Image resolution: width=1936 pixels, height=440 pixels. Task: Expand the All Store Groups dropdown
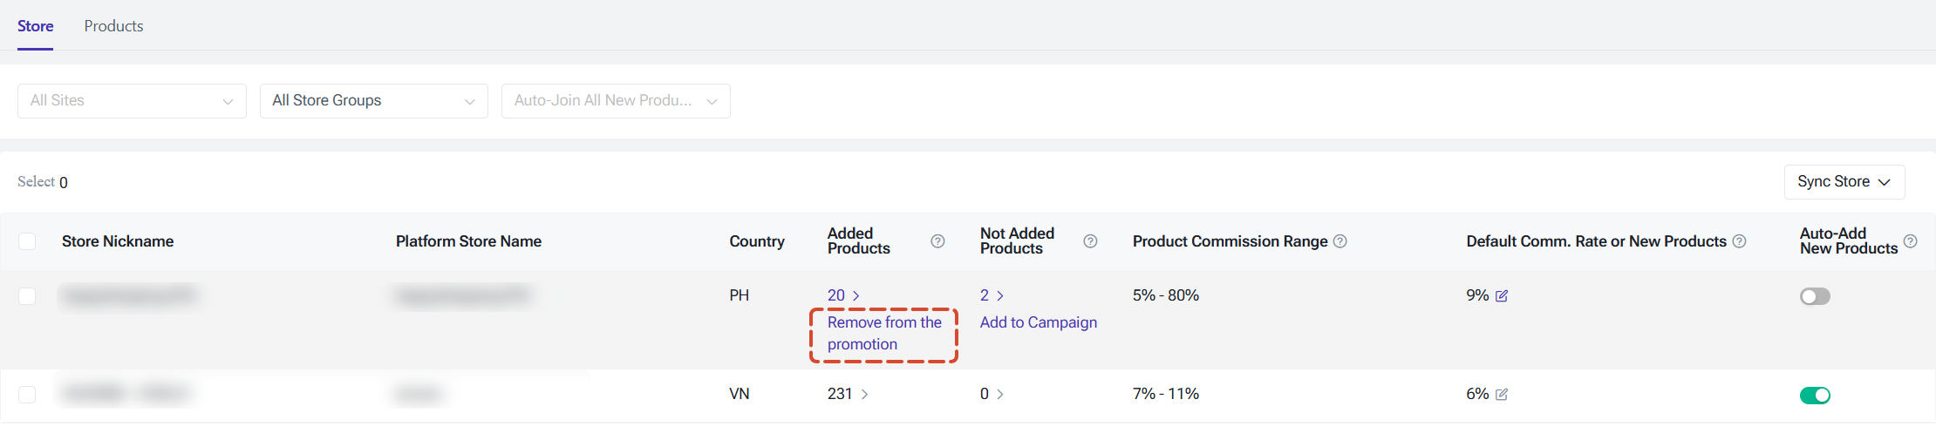tap(374, 101)
